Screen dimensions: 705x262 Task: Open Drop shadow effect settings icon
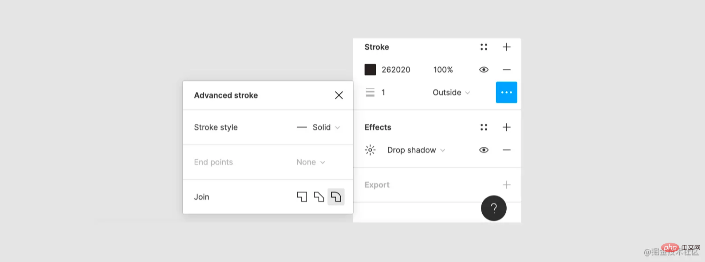[x=370, y=150]
